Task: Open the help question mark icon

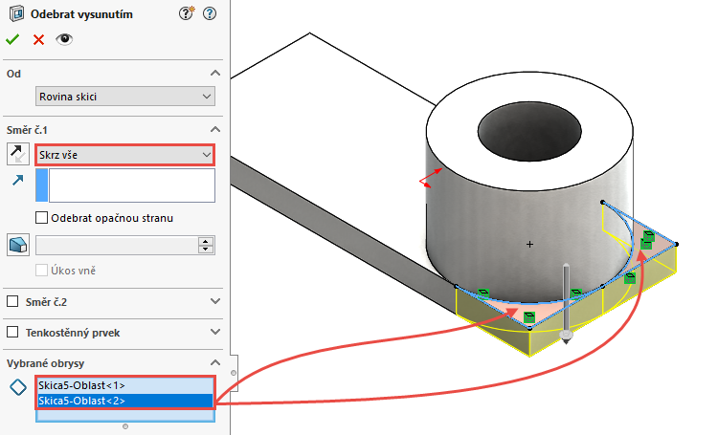Action: [x=210, y=13]
